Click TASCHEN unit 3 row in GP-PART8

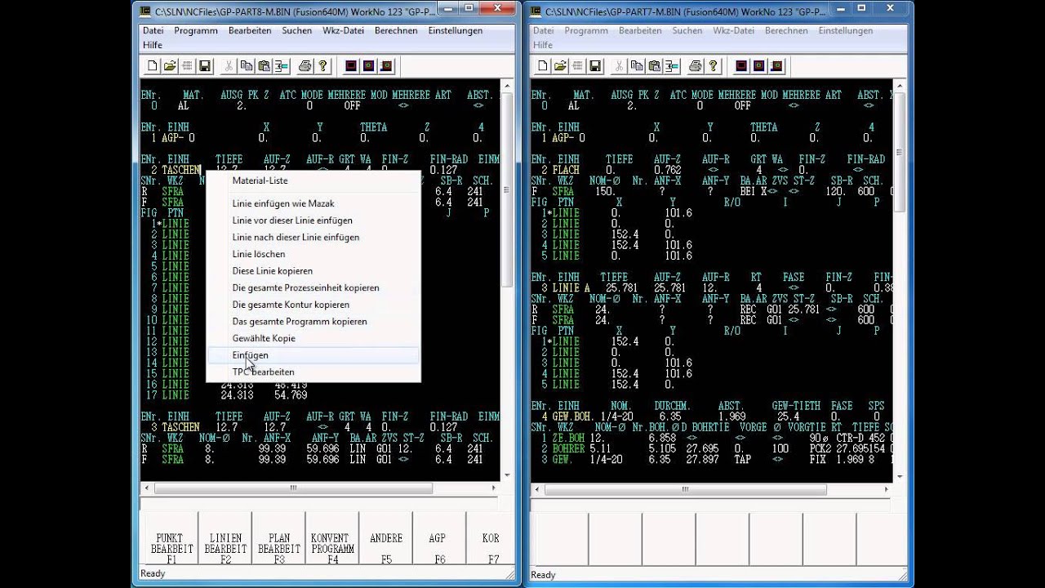pyautogui.click(x=320, y=426)
